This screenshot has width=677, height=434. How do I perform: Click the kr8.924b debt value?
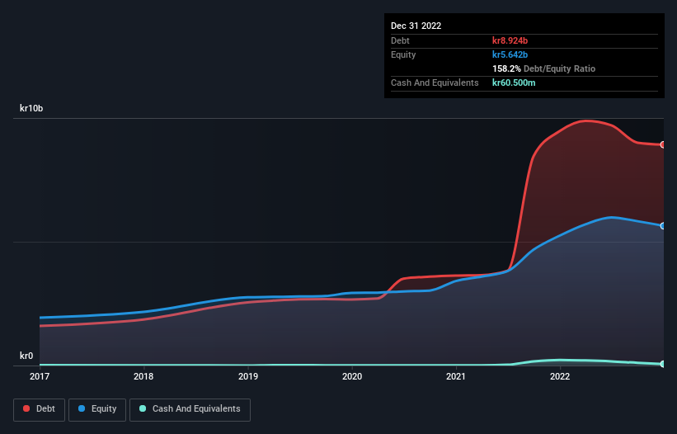point(510,40)
